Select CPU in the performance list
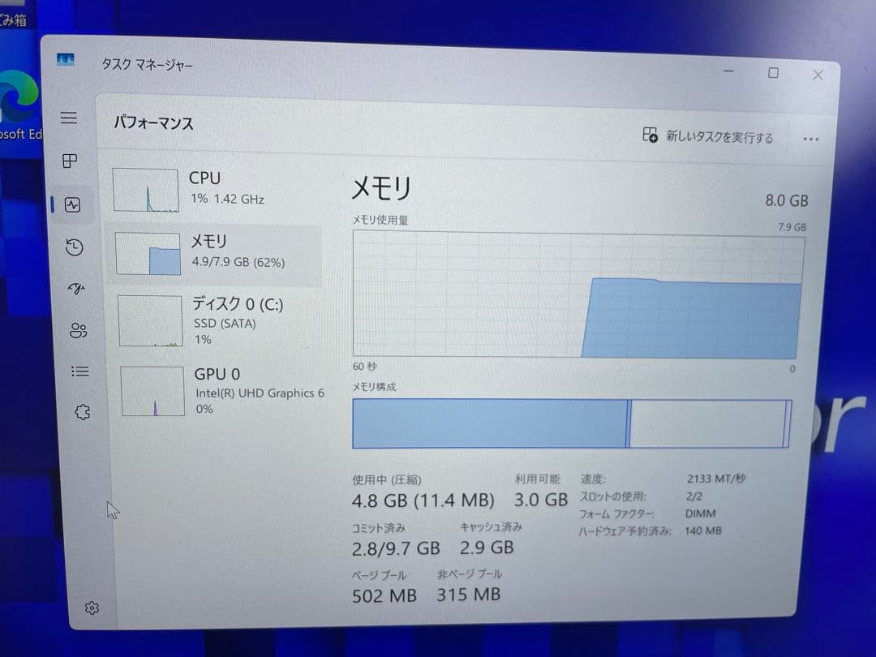Viewport: 876px width, 657px height. pyautogui.click(x=215, y=188)
